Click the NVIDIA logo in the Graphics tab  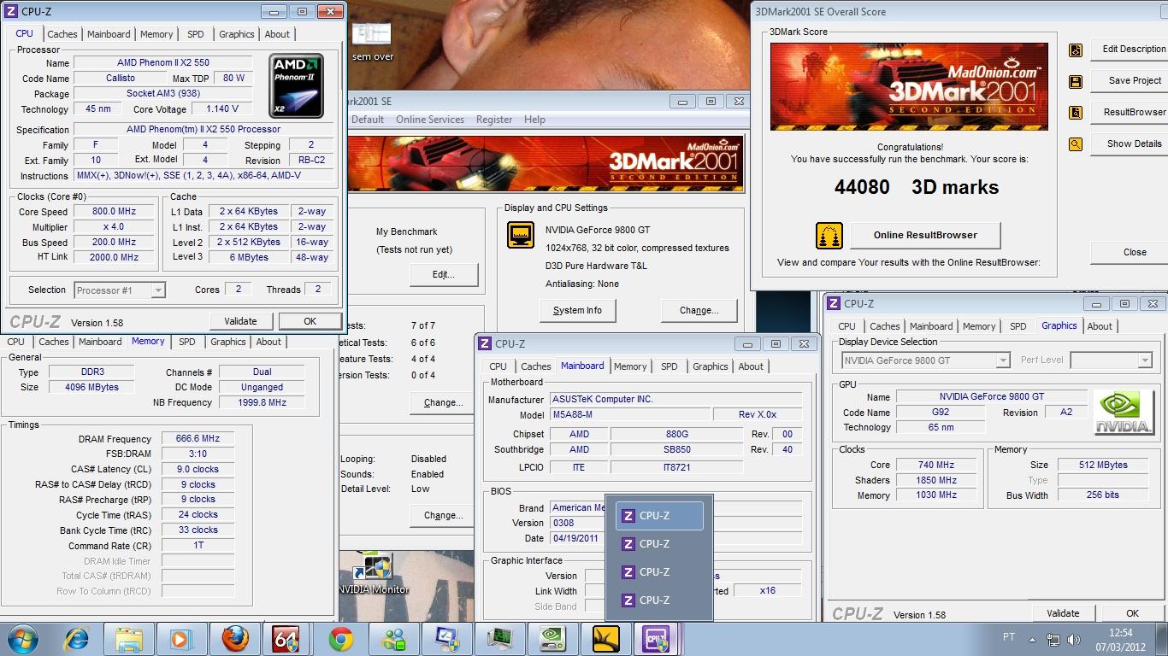tap(1124, 413)
